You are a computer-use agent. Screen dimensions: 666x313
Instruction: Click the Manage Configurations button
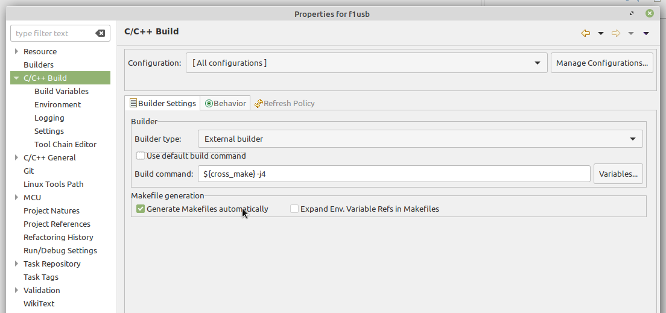(602, 63)
